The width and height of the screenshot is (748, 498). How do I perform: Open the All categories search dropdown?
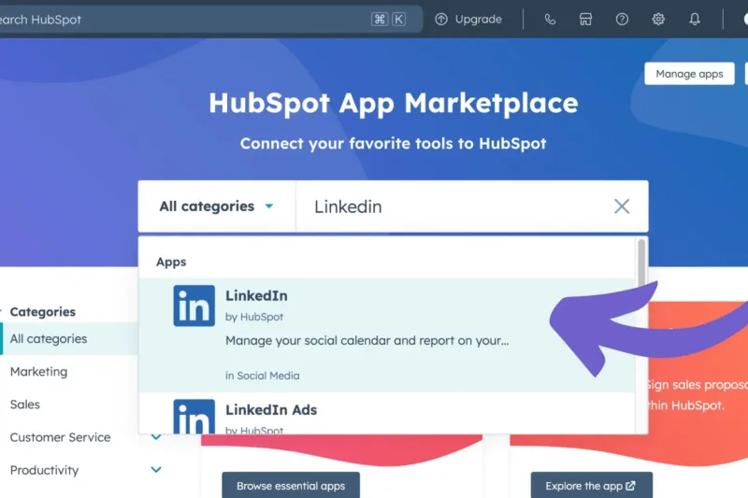(x=217, y=206)
